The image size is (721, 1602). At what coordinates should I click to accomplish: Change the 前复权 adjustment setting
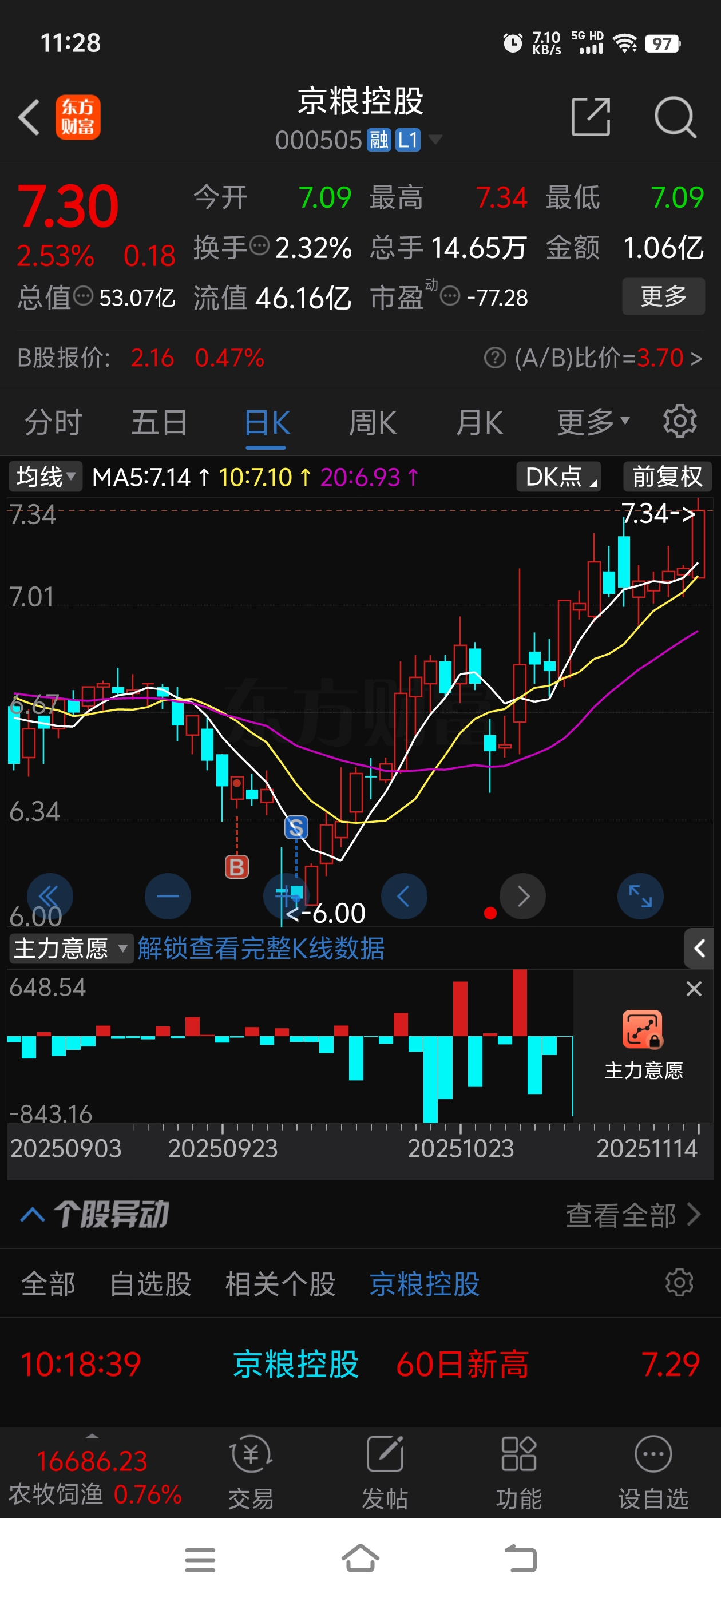[668, 477]
